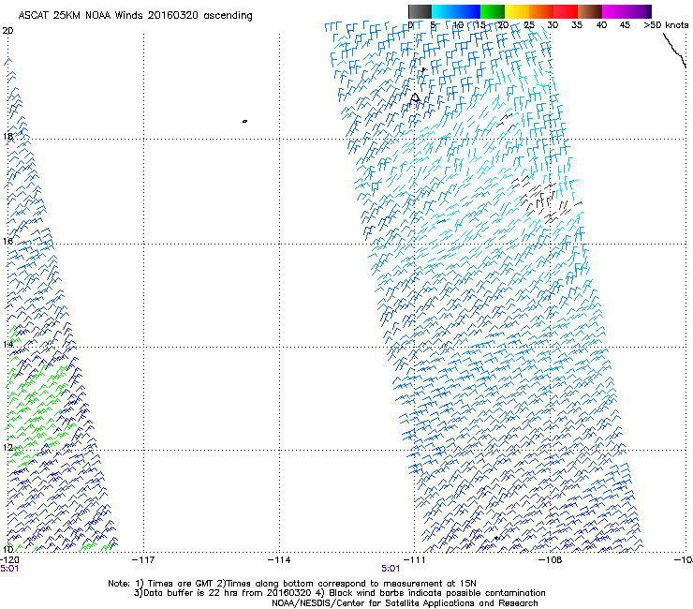The height and width of the screenshot is (609, 693).
Task: Click latitude label '20' on left axis
Action: point(7,31)
